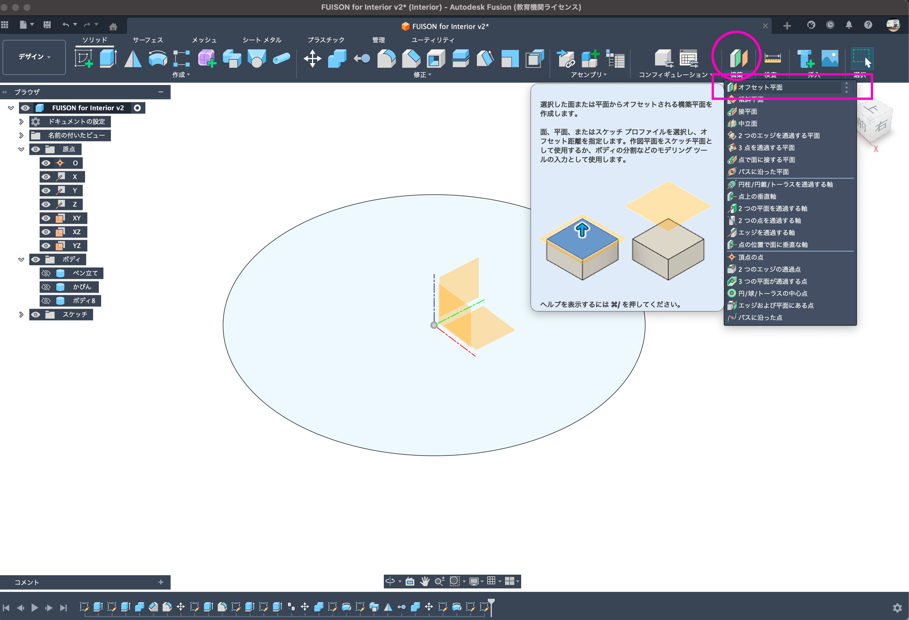Viewport: 909px width, 620px height.
Task: Hide the XY origin plane
Action: coord(46,218)
